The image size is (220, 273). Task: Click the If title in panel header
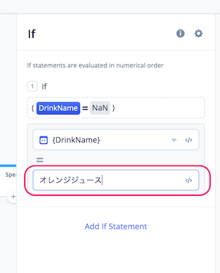pyautogui.click(x=32, y=34)
